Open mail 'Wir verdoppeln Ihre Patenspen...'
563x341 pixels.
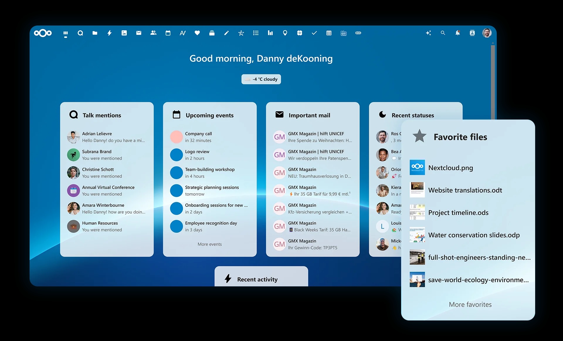[x=313, y=155]
